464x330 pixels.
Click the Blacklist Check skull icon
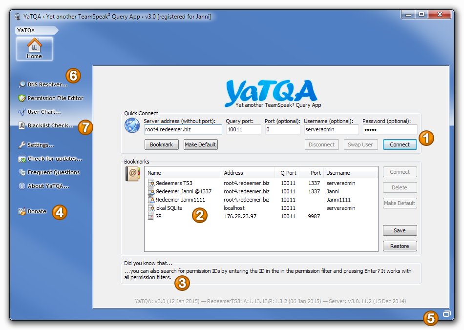22,125
